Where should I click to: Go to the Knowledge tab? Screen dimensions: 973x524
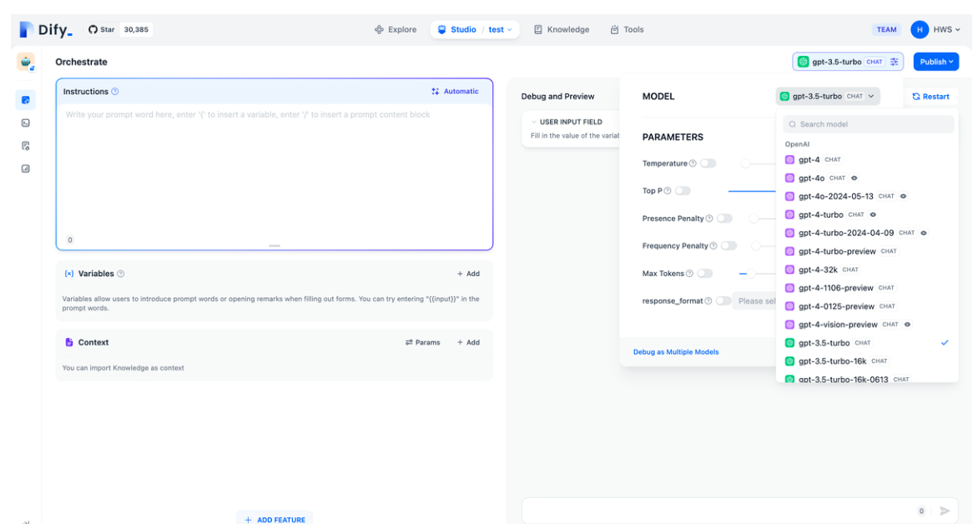562,29
